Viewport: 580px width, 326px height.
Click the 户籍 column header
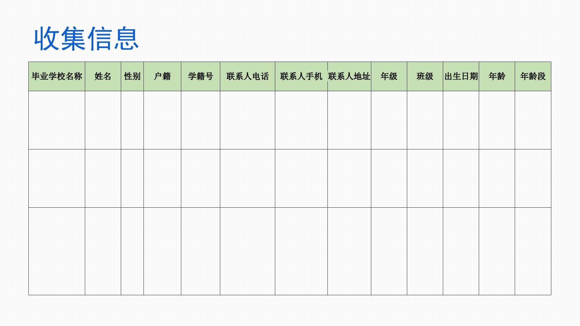tap(162, 76)
